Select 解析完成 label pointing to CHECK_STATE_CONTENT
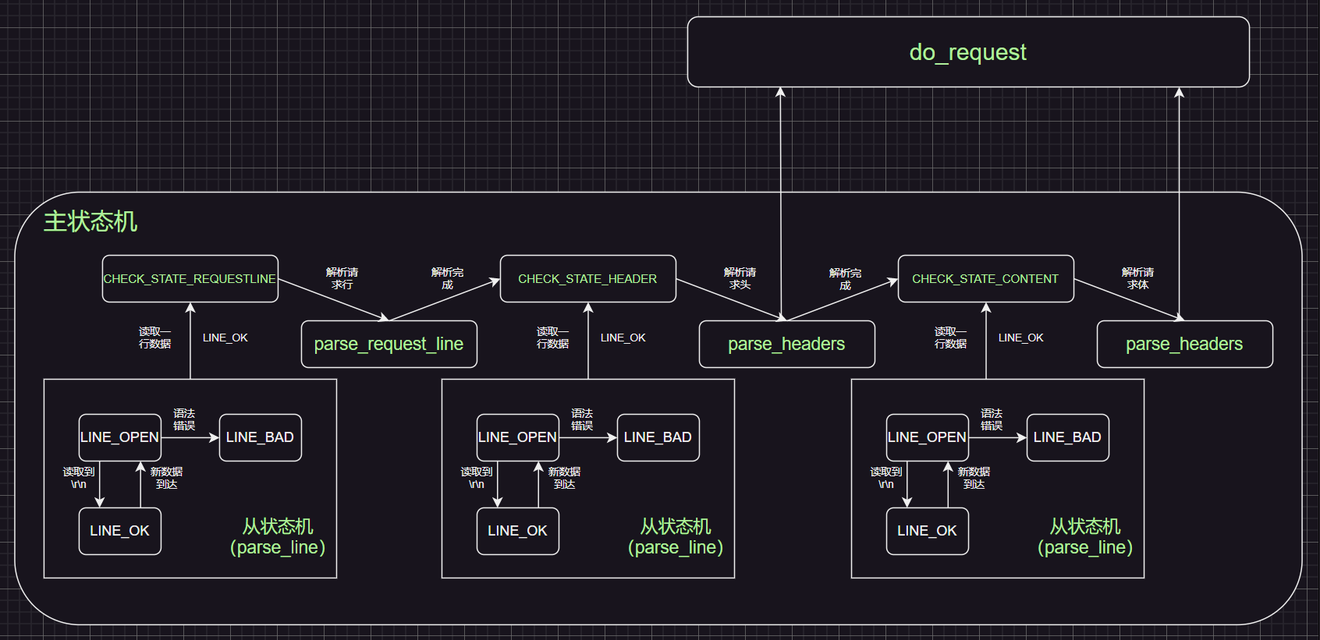The image size is (1320, 640). coord(846,278)
